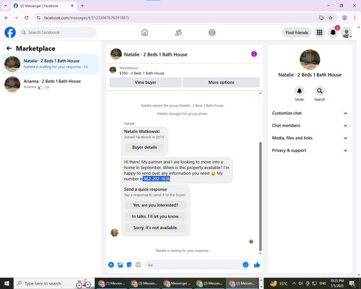Click the Search Facebook field
This screenshot has height=289, width=361.
tap(58, 33)
